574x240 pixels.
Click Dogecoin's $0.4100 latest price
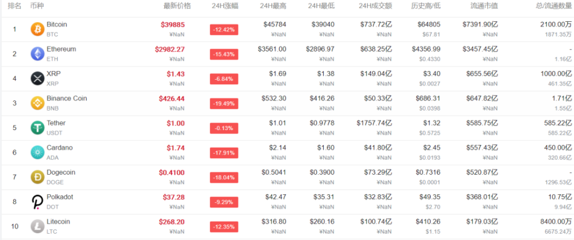point(172,173)
